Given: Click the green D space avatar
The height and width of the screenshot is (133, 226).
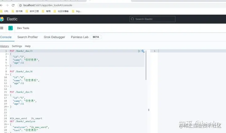Looking at the screenshot, I should pyautogui.click(x=11, y=28).
